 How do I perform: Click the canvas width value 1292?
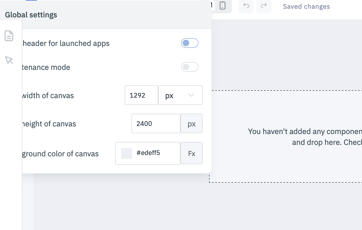coord(141,95)
